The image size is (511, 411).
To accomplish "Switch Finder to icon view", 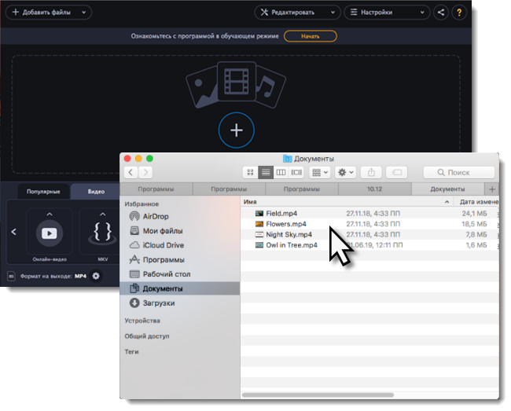I will (251, 172).
